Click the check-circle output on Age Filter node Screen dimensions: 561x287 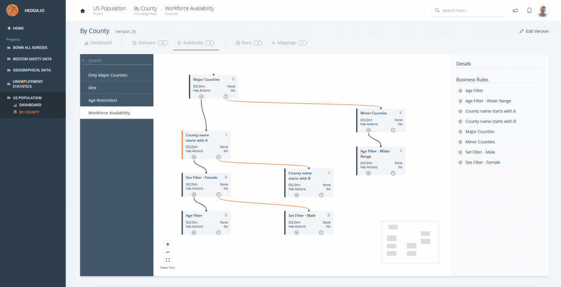click(x=194, y=232)
